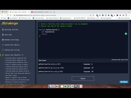Screen dimensions: 131x98
Task: Click the Getting Started icon
Action: pyautogui.click(x=3, y=30)
